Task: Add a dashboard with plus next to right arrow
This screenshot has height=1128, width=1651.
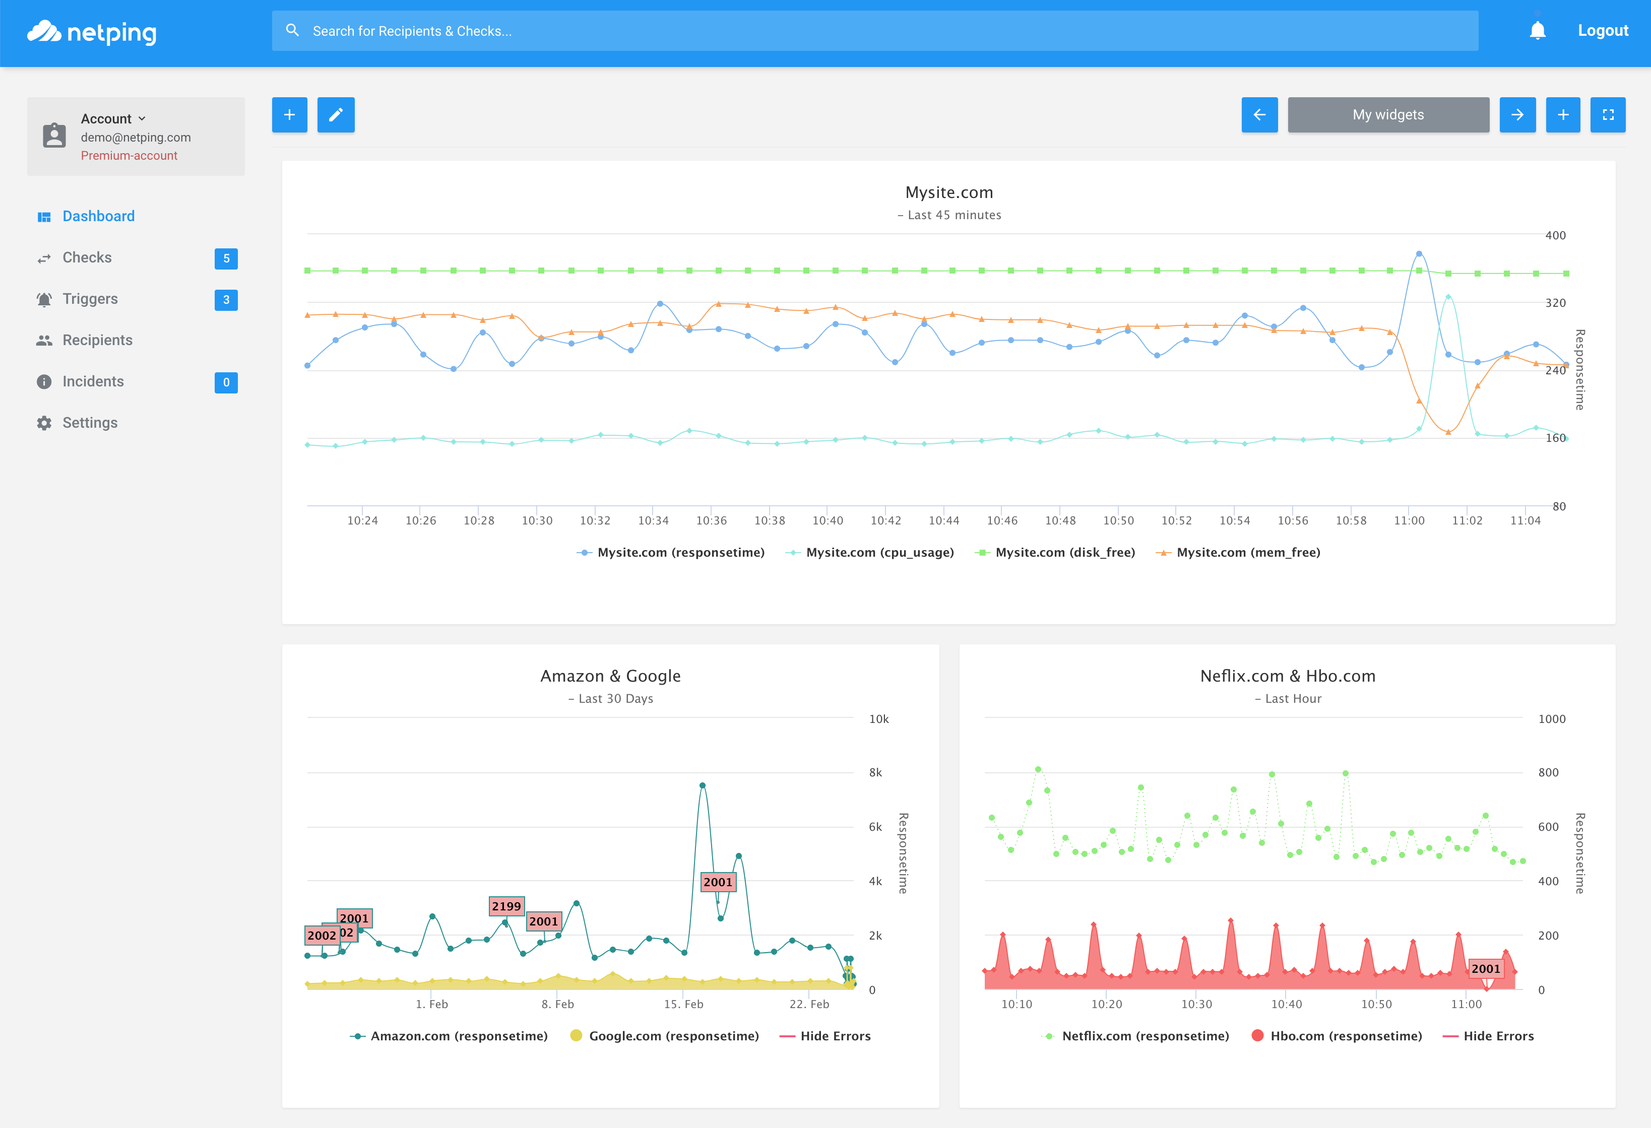Action: click(1563, 115)
